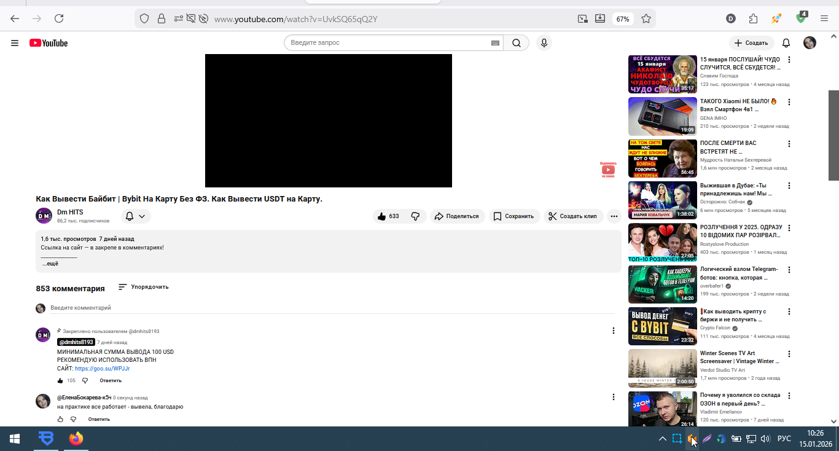Save the video with Сохранить
This screenshot has width=839, height=451.
tap(515, 216)
